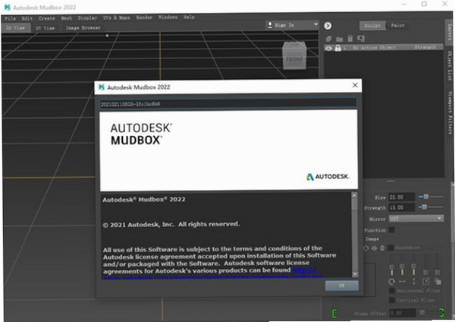Open the Windows menu
Viewport: 455px width, 322px height.
(168, 17)
